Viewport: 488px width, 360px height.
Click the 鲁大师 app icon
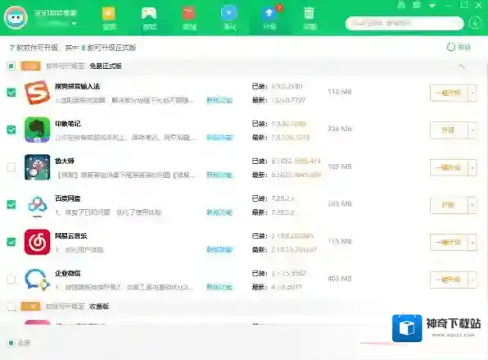pos(38,167)
